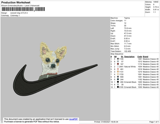Select the Height value '3.74 in'
Image resolution: width=160 pixels, height=124 pixels.
click(156, 7)
